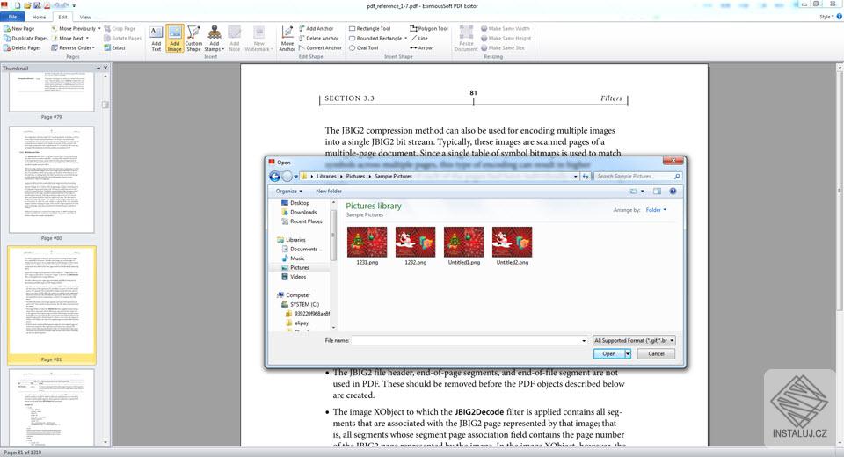Select the Oval Tool

click(x=364, y=48)
